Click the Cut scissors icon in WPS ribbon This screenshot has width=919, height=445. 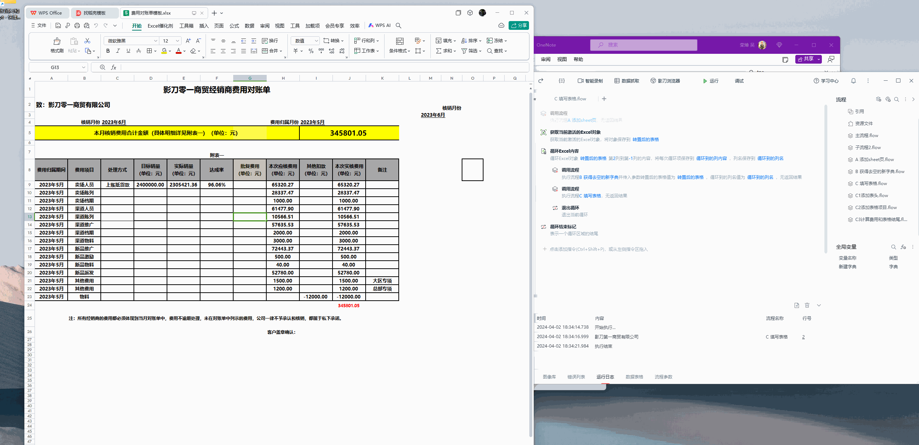(87, 41)
